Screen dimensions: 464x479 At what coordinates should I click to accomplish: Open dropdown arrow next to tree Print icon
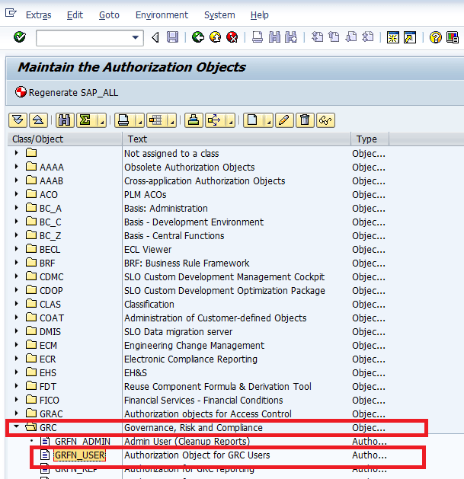tap(140, 120)
